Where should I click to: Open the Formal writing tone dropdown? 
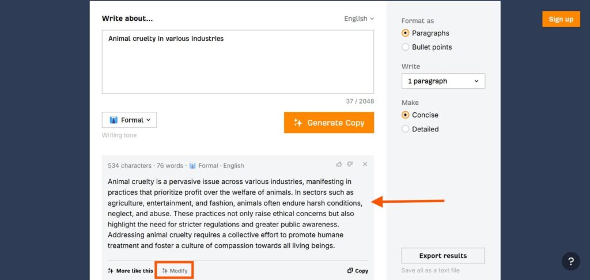tap(129, 120)
